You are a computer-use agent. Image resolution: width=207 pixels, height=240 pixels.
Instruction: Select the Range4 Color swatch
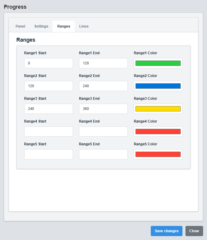click(x=158, y=132)
